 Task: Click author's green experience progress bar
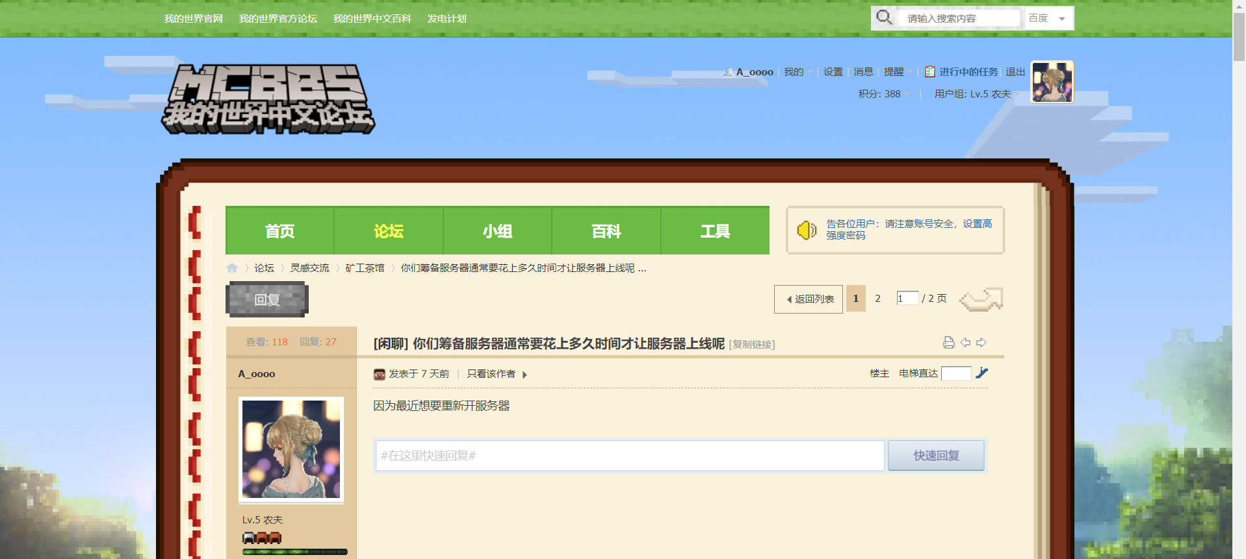click(295, 552)
